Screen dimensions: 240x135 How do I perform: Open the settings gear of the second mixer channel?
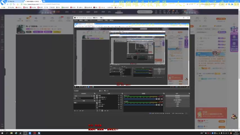click(x=162, y=105)
